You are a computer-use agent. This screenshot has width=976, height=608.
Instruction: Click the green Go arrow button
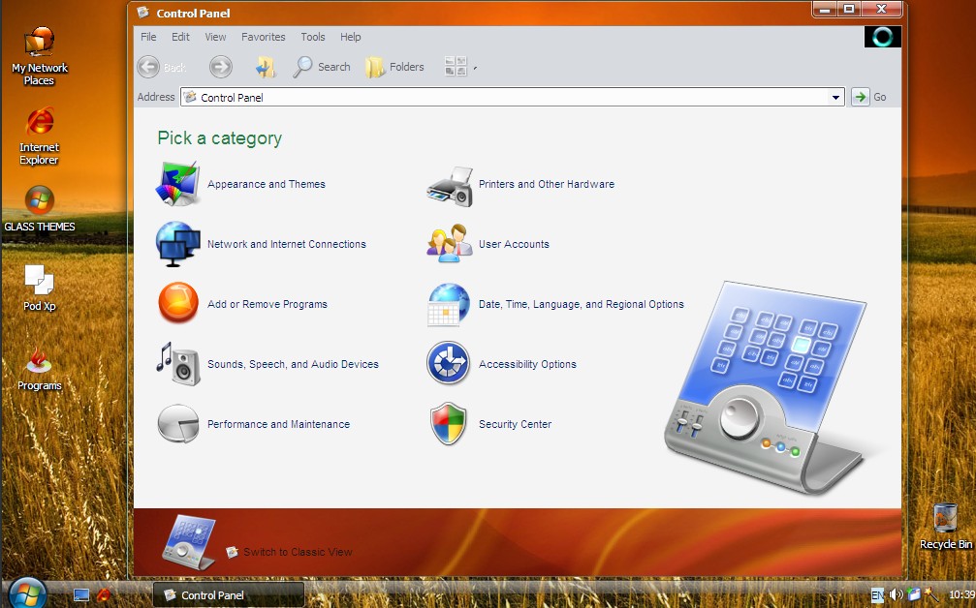[860, 97]
